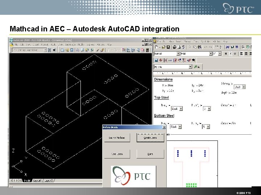Open File menu in AutoCAD
The width and height of the screenshot is (261, 195).
pyautogui.click(x=16, y=45)
